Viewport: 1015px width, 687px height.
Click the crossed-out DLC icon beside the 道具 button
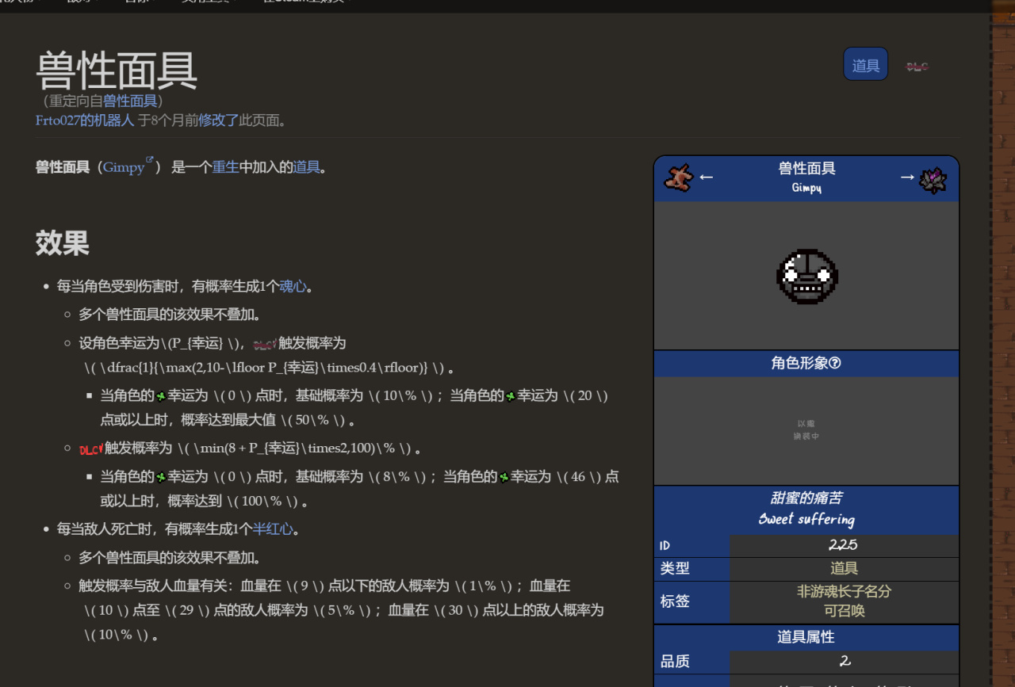pyautogui.click(x=917, y=67)
